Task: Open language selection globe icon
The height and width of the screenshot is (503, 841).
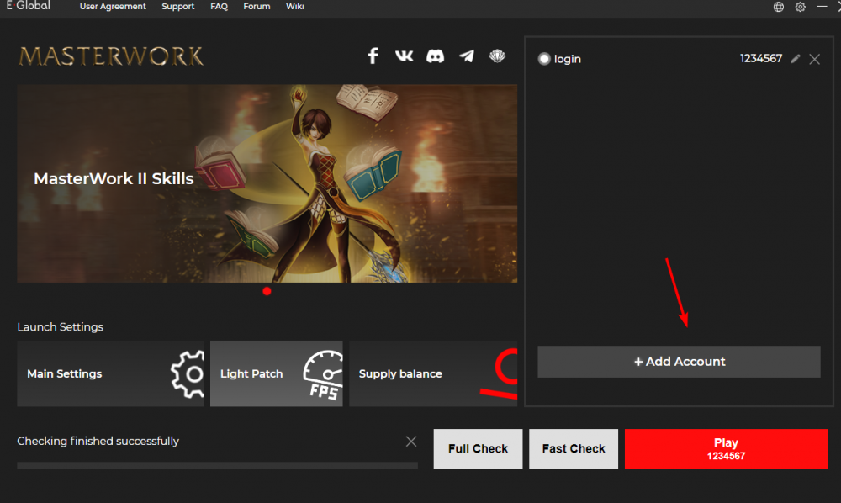Action: 779,7
